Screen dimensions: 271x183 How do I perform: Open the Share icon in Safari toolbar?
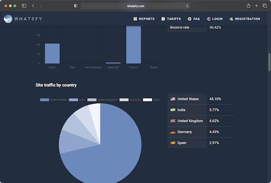click(248, 6)
